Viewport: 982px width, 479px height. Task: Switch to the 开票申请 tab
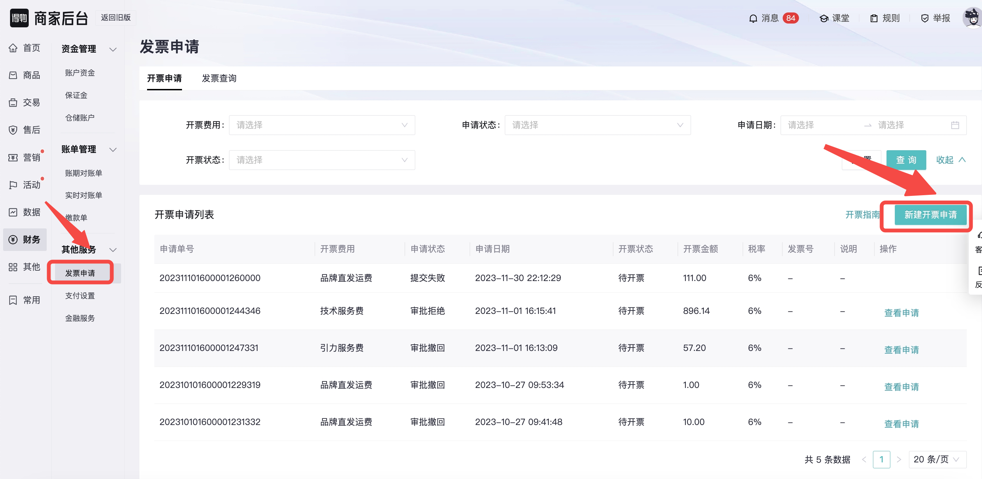coord(164,78)
